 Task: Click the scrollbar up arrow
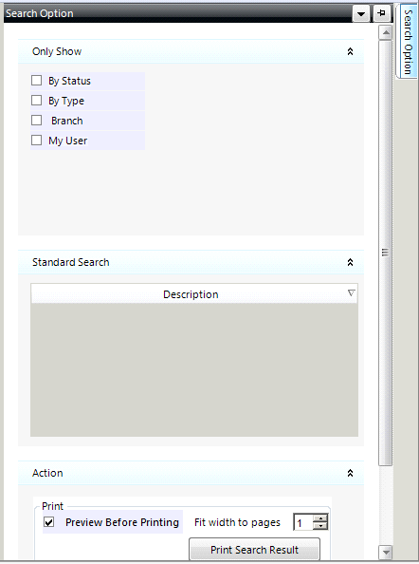point(386,33)
